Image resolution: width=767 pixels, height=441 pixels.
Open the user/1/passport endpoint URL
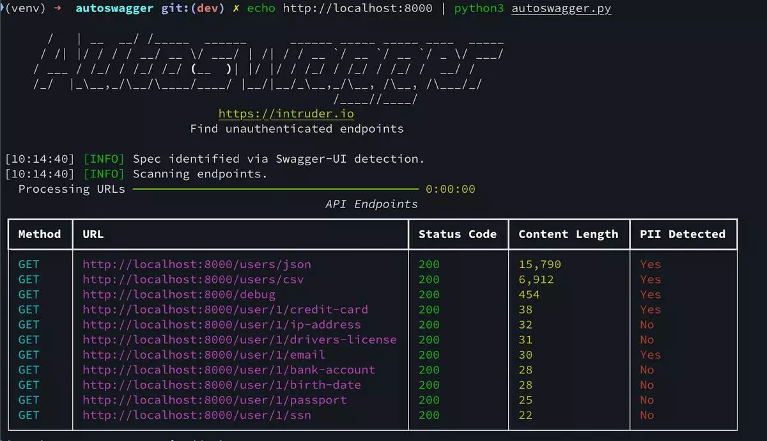click(215, 400)
